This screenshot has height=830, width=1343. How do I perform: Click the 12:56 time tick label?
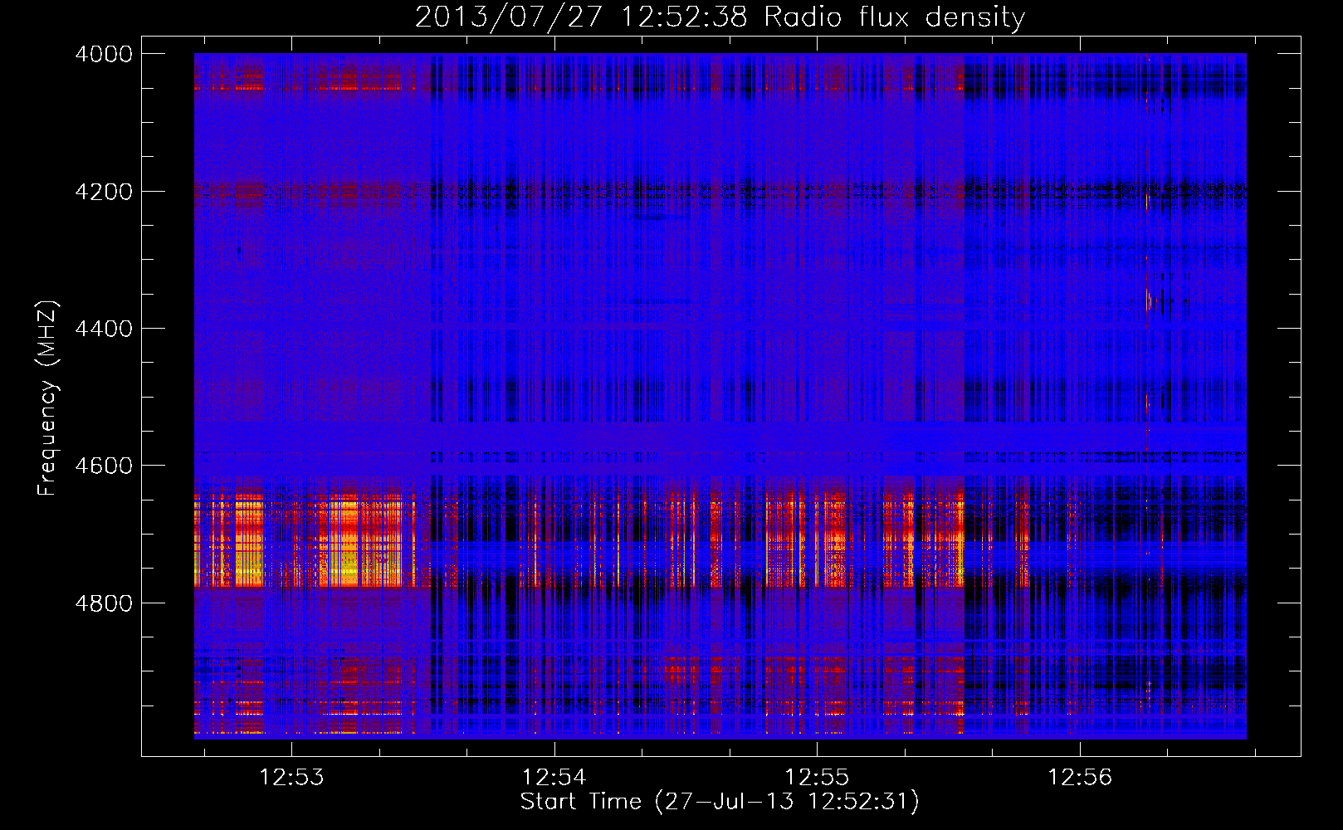tap(1079, 778)
